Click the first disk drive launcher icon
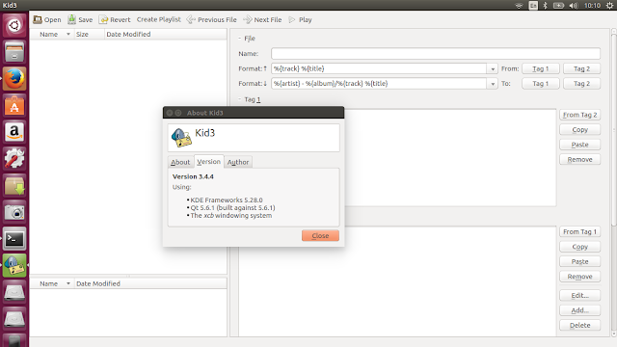The height and width of the screenshot is (347, 617). click(x=14, y=292)
